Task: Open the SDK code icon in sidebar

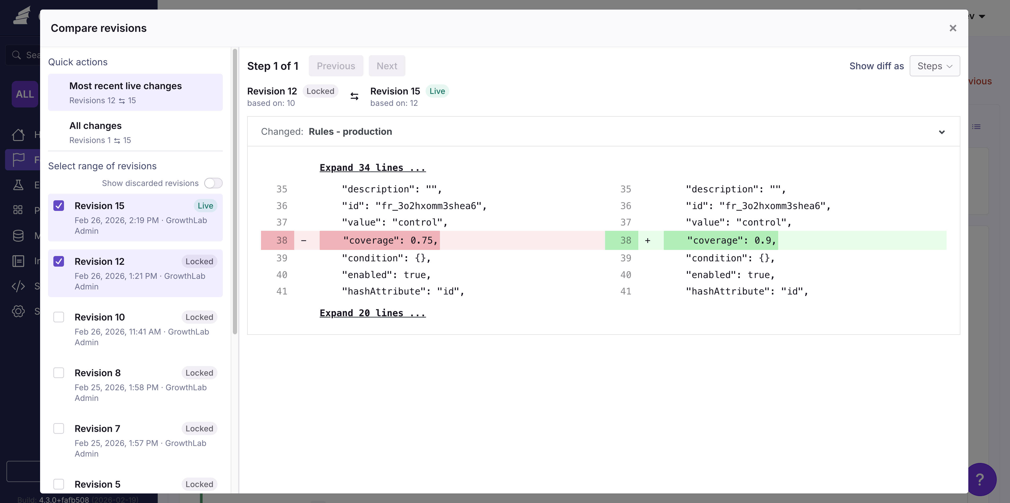Action: (x=18, y=286)
